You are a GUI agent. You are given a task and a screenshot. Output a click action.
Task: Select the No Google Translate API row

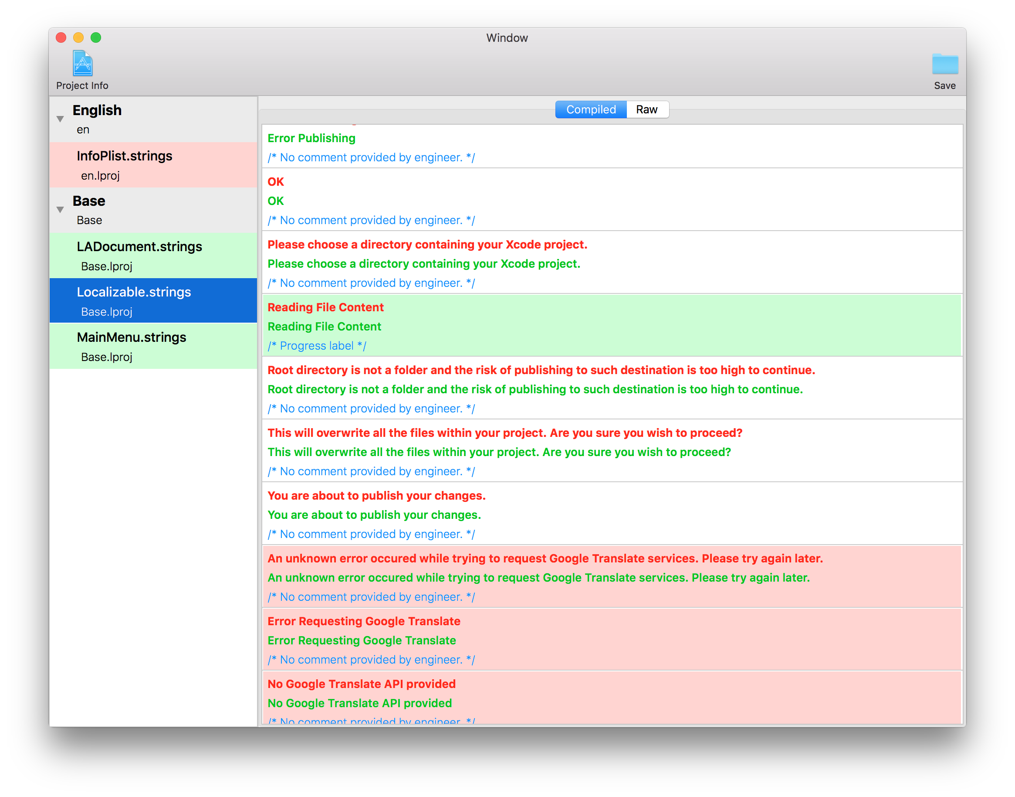(611, 698)
